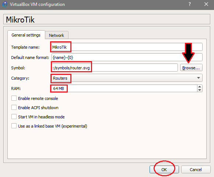Close the VirtualBox VM configuration dialog
The height and width of the screenshot is (177, 214).
pyautogui.click(x=206, y=4)
